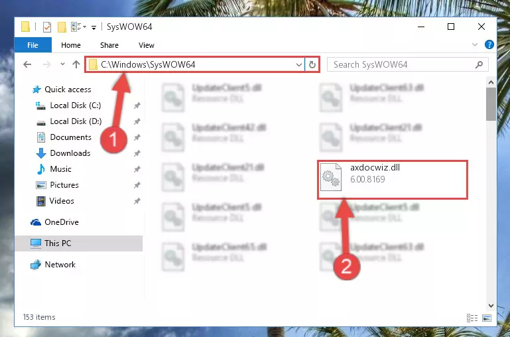Screen dimensions: 510x337
Task: Click the file list scroll up arrow
Action: (491, 83)
